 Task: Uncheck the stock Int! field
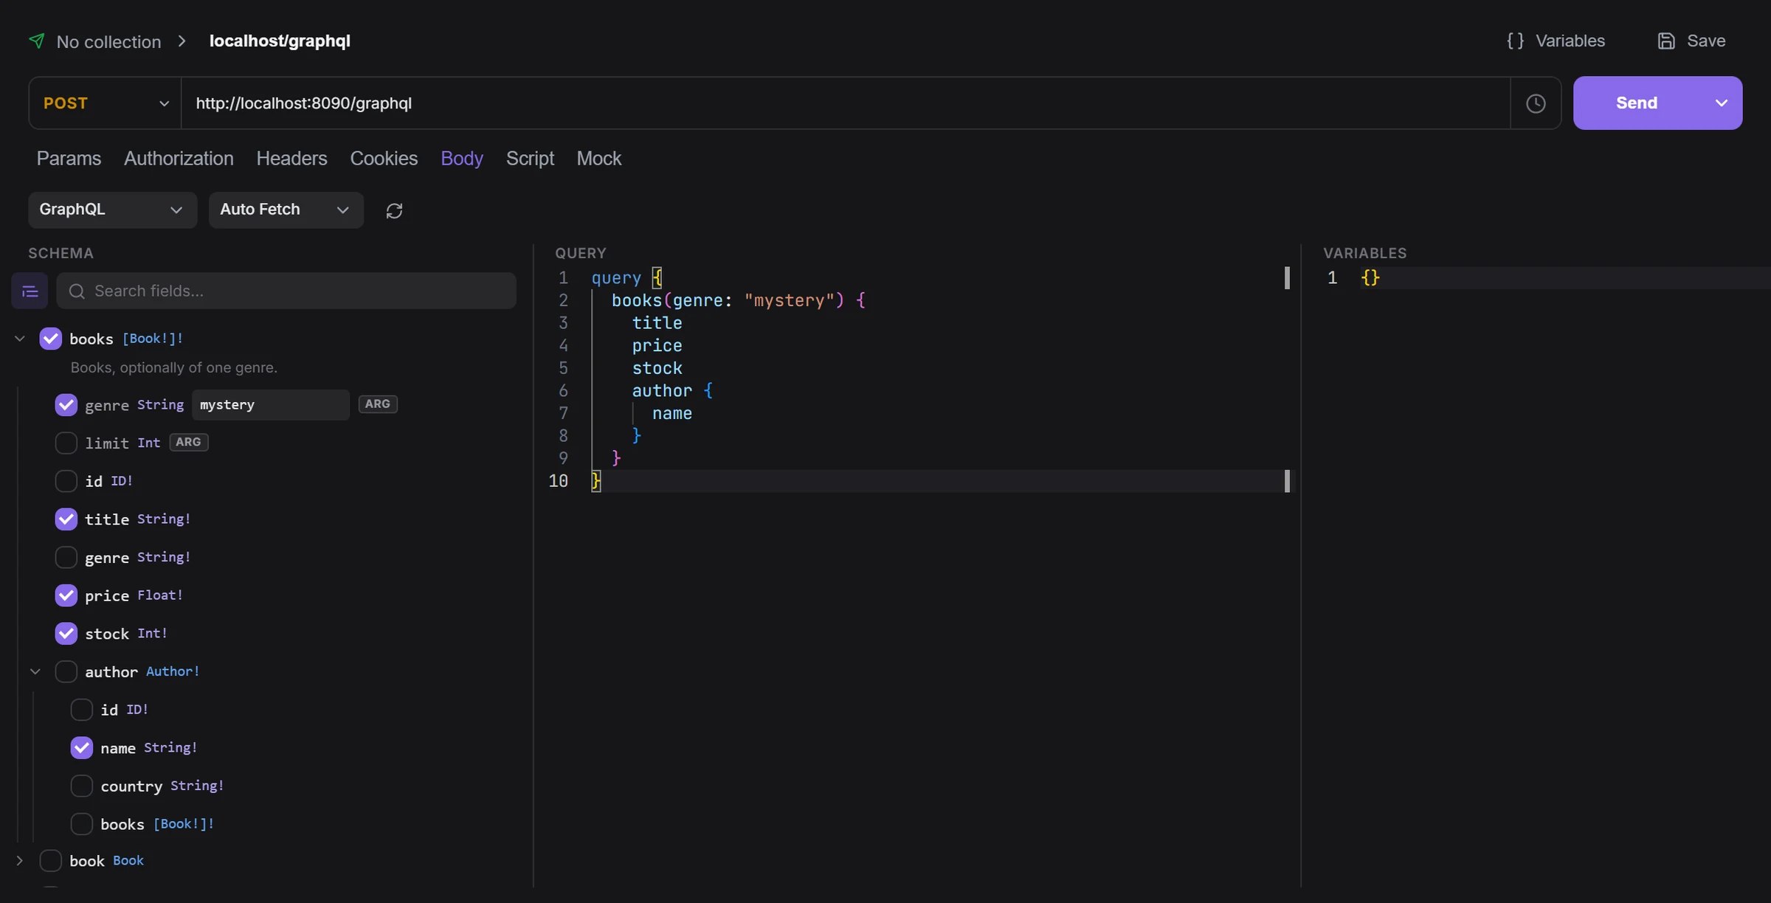tap(66, 634)
